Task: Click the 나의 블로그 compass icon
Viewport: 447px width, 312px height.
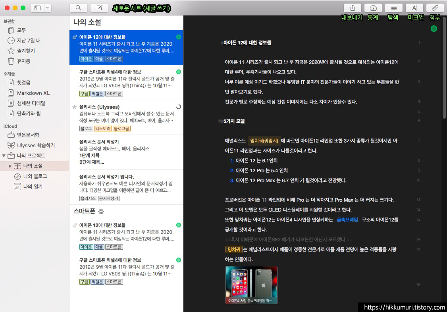Action: 17,176
